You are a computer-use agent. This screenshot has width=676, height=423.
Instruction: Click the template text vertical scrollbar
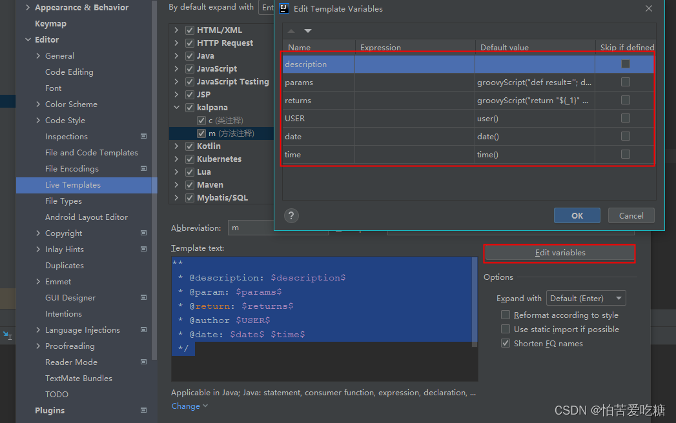point(475,302)
